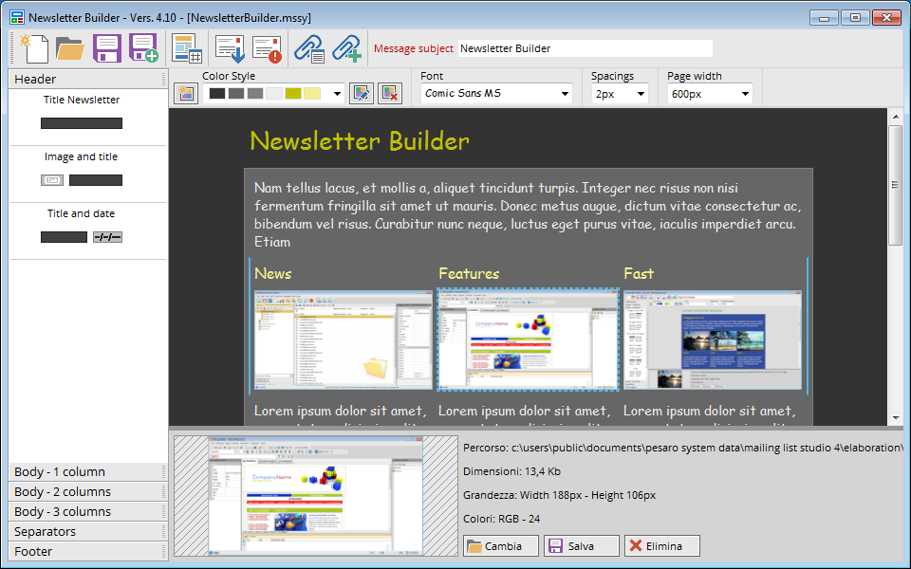Switch to Body - 1 column section
Viewport: 911px width, 569px height.
tap(87, 472)
